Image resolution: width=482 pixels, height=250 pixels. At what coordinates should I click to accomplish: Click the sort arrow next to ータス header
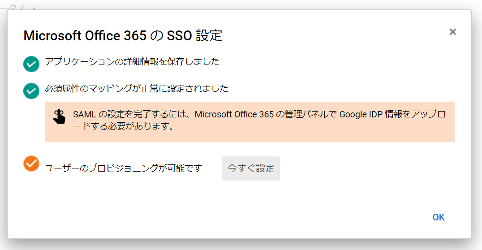point(34,8)
